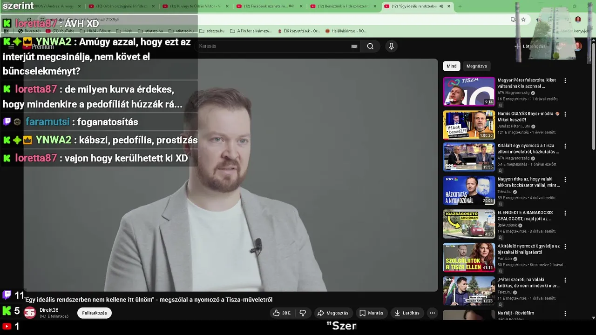Open the Direkt36 channel name link
This screenshot has width=596, height=335.
point(49,310)
